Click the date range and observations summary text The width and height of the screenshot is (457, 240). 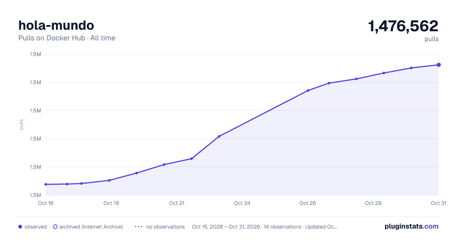[x=265, y=227]
